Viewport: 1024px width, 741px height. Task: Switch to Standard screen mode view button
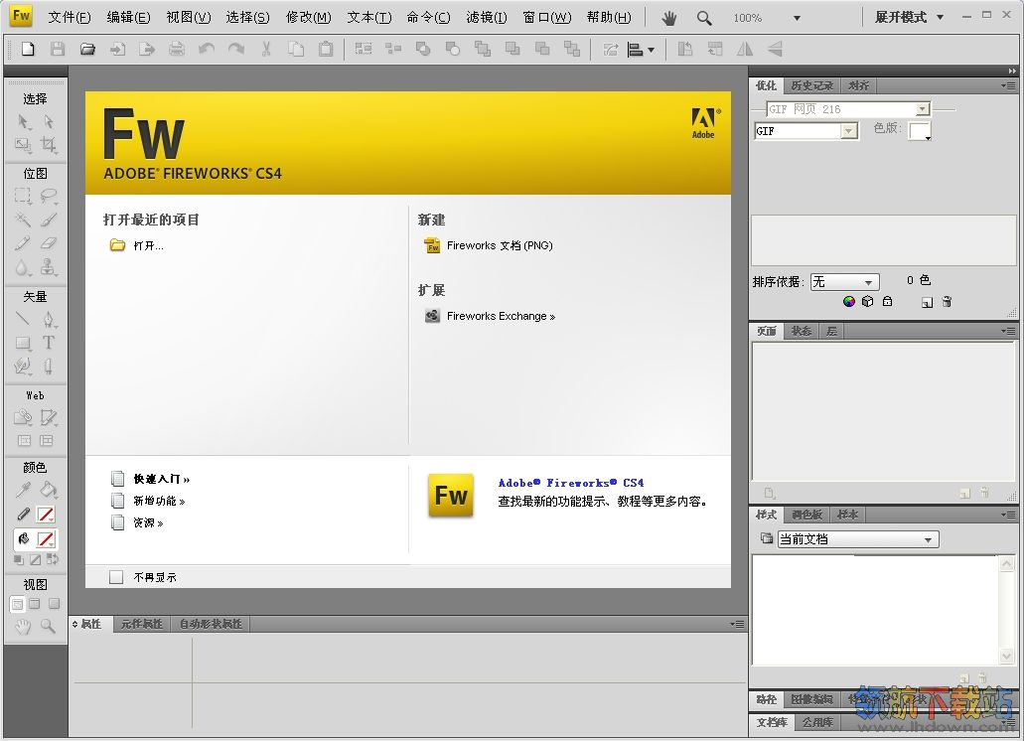[x=17, y=604]
